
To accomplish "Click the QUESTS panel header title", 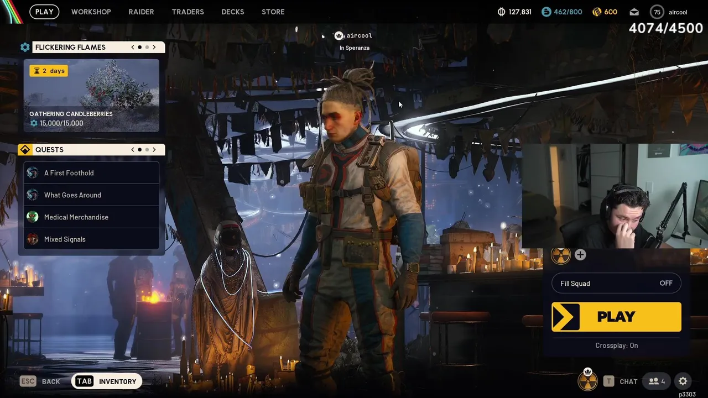I will (x=49, y=150).
